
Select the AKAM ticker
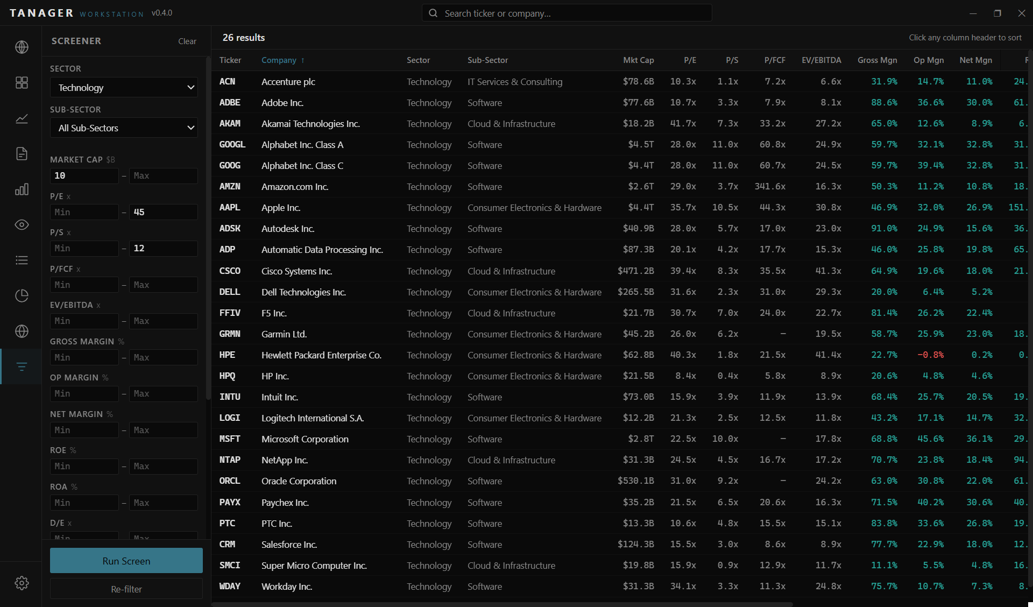click(230, 124)
